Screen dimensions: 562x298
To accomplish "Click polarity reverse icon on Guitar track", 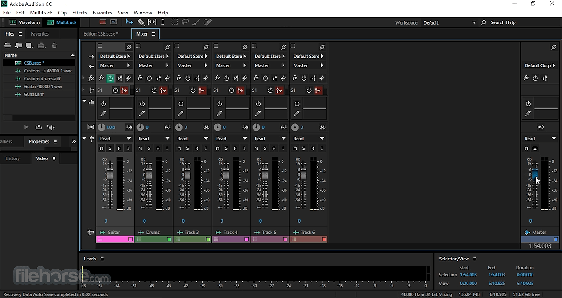I will (x=129, y=47).
